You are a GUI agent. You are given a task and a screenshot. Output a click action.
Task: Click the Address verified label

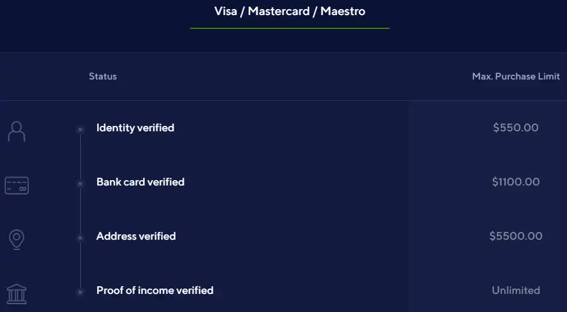click(x=136, y=236)
